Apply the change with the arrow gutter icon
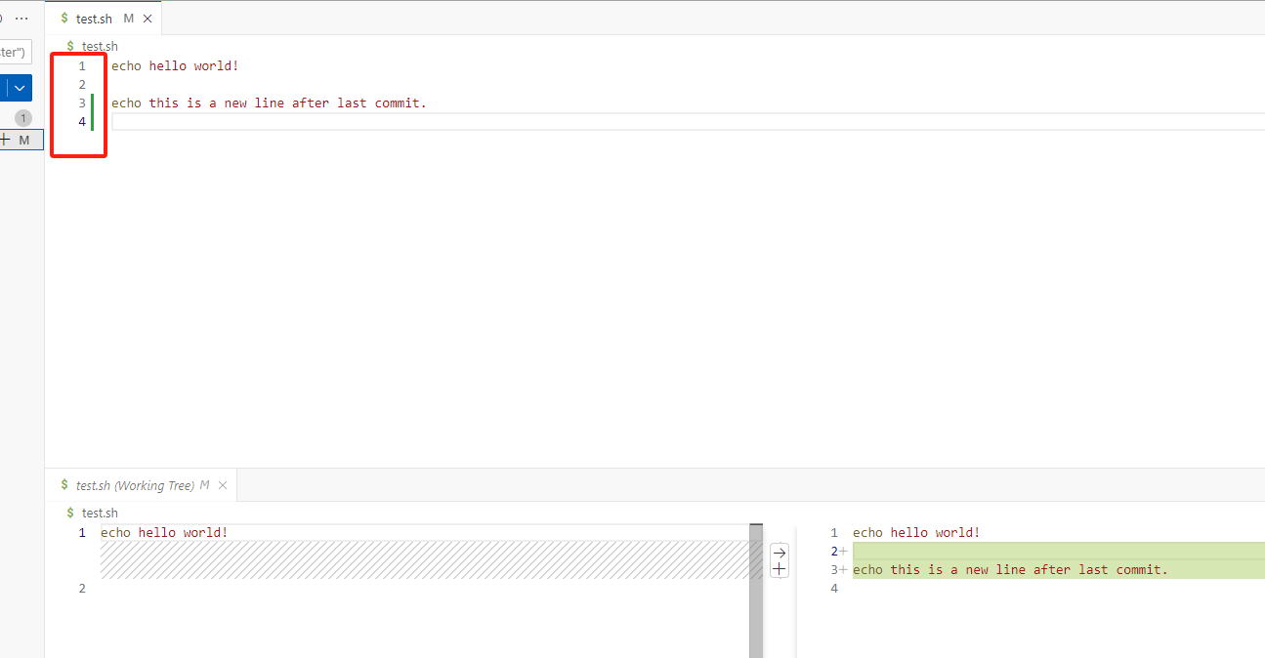Viewport: 1265px width, 658px height. click(x=779, y=552)
